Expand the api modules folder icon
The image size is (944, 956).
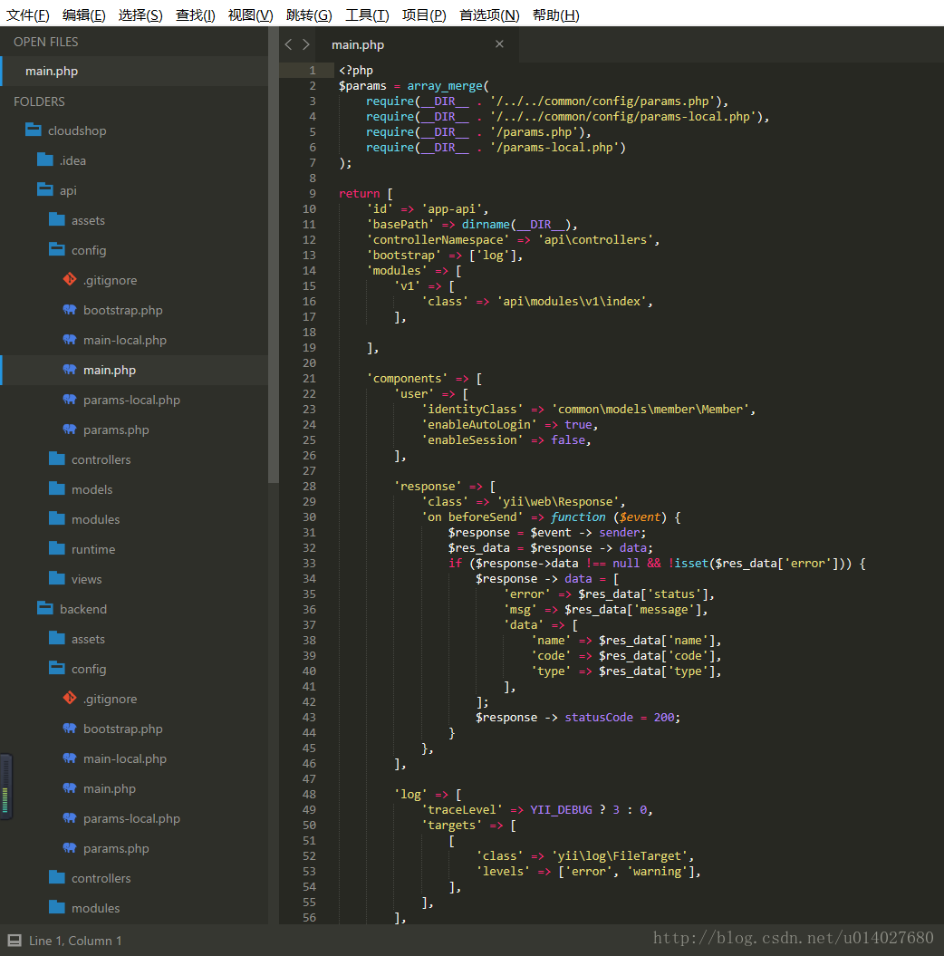coord(57,518)
